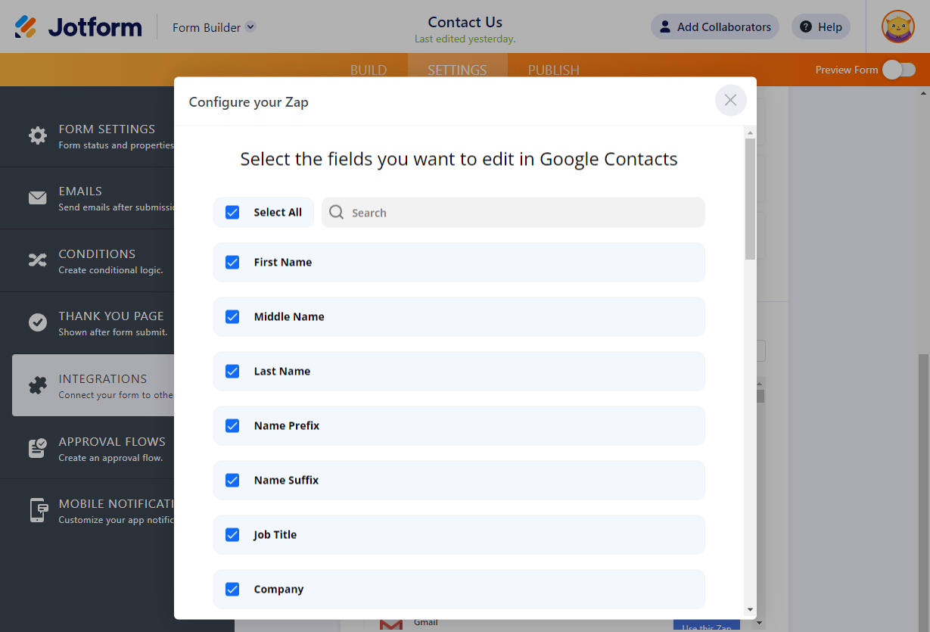Uncheck the Middle Name field checkbox

point(232,316)
